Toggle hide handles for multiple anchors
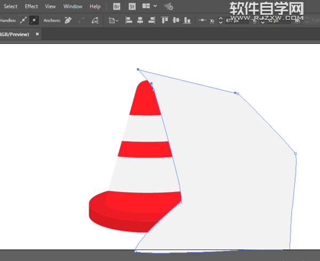The height and width of the screenshot is (261, 320). (34, 20)
